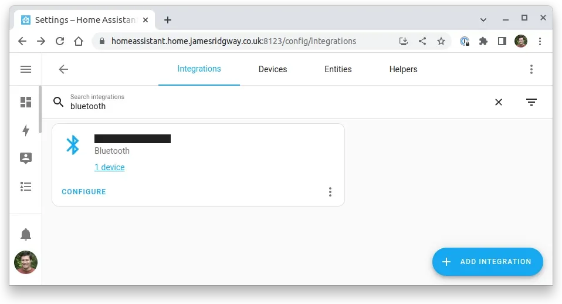Bookmark this page with star icon
Image resolution: width=562 pixels, height=304 pixels.
click(x=441, y=41)
